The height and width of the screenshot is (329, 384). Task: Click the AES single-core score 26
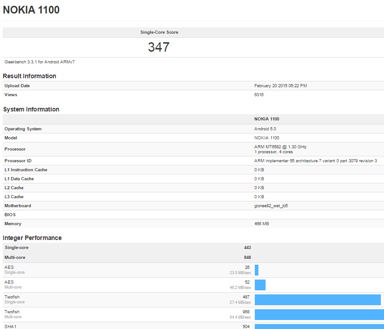coord(247,267)
